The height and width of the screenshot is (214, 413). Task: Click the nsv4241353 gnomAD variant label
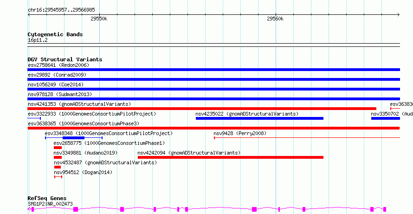click(x=79, y=104)
